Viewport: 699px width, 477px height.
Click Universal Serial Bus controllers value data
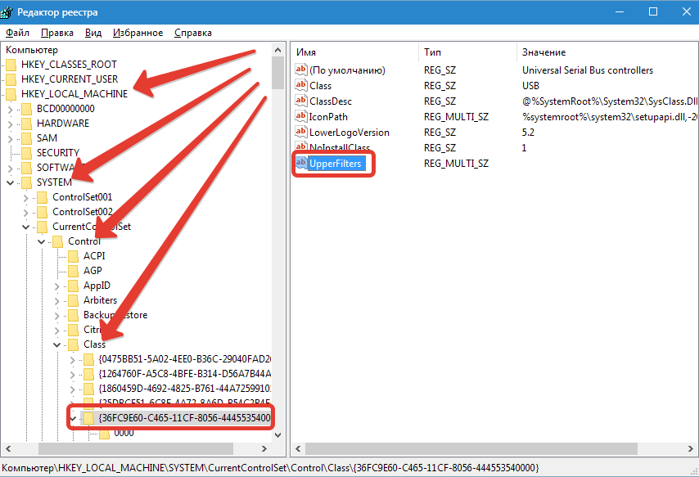tap(587, 70)
